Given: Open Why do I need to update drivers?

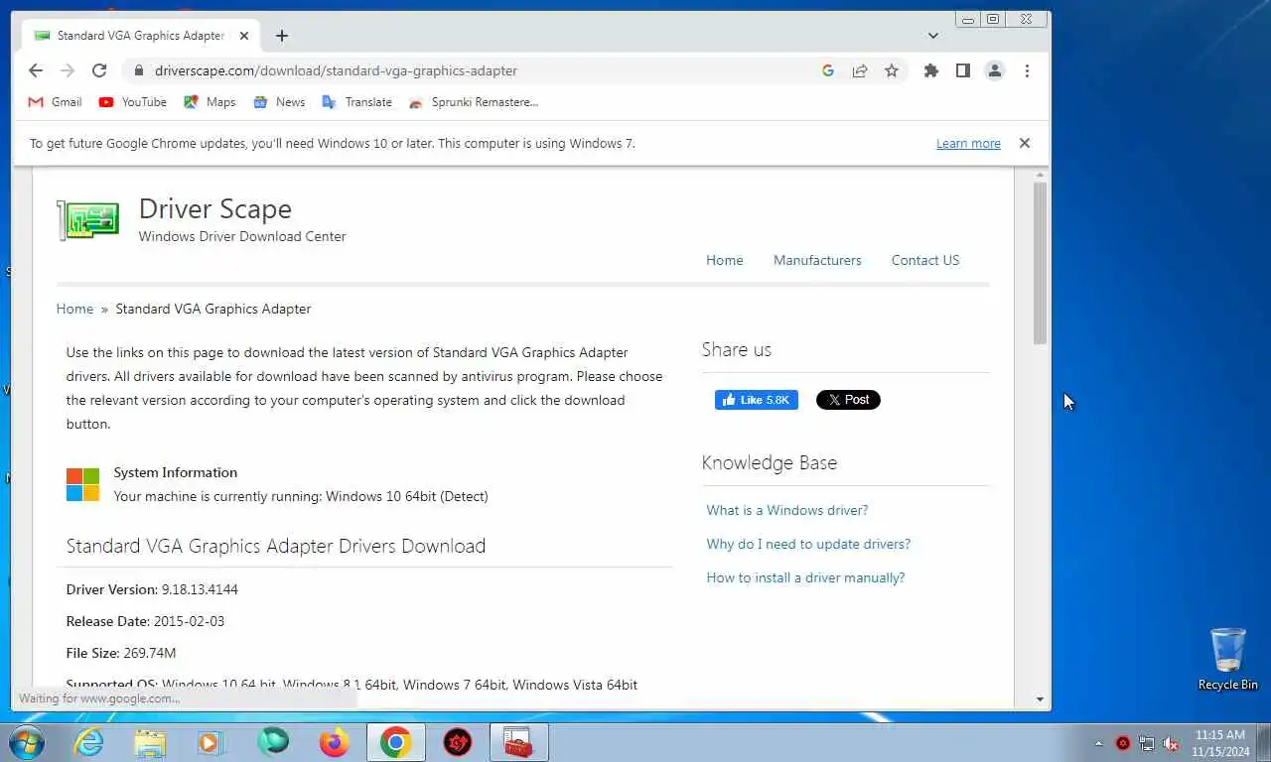Looking at the screenshot, I should pyautogui.click(x=808, y=544).
